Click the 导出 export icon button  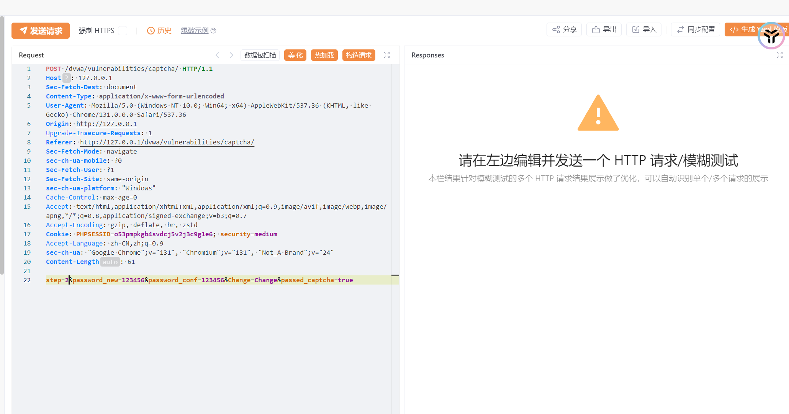604,29
